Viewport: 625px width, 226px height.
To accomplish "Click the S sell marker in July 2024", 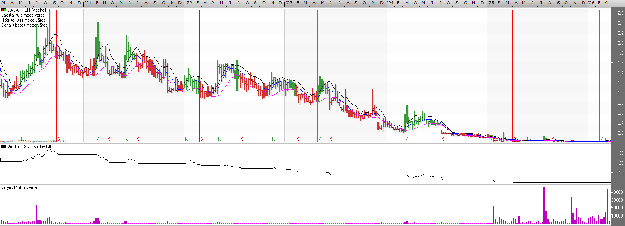I will [443, 139].
